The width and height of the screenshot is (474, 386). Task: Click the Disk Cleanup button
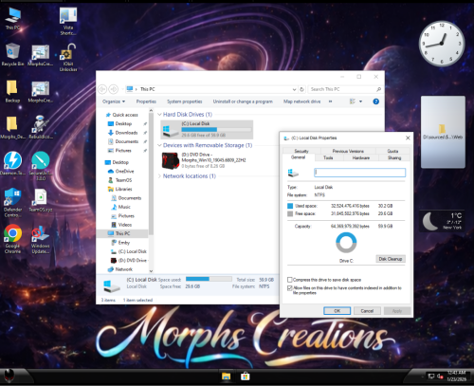[391, 259]
